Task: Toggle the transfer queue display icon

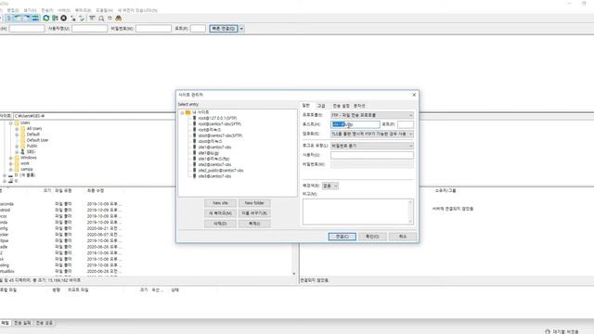Action: click(x=35, y=19)
